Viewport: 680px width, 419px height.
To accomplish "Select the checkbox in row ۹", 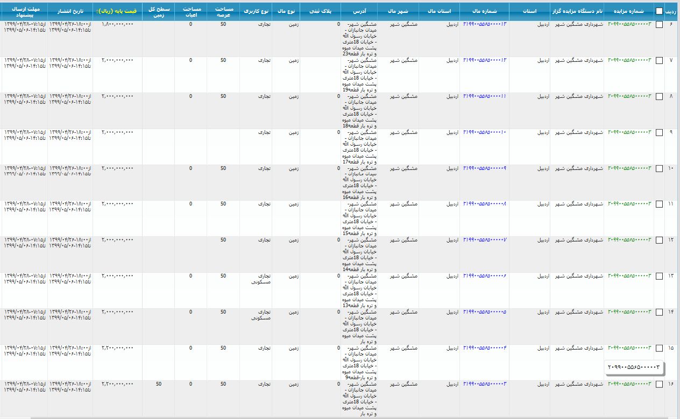I will (659, 132).
